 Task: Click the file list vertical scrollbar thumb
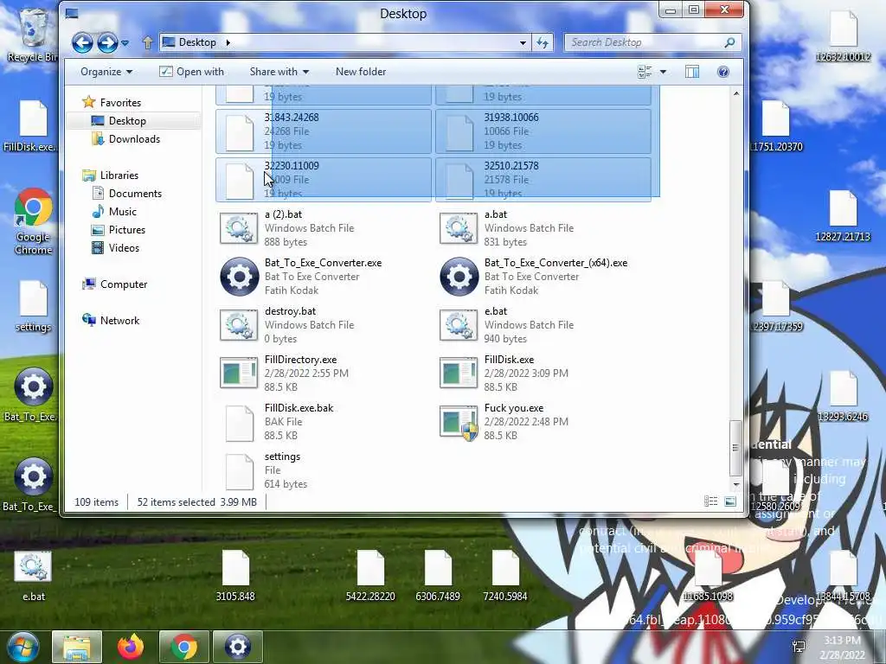tap(735, 448)
